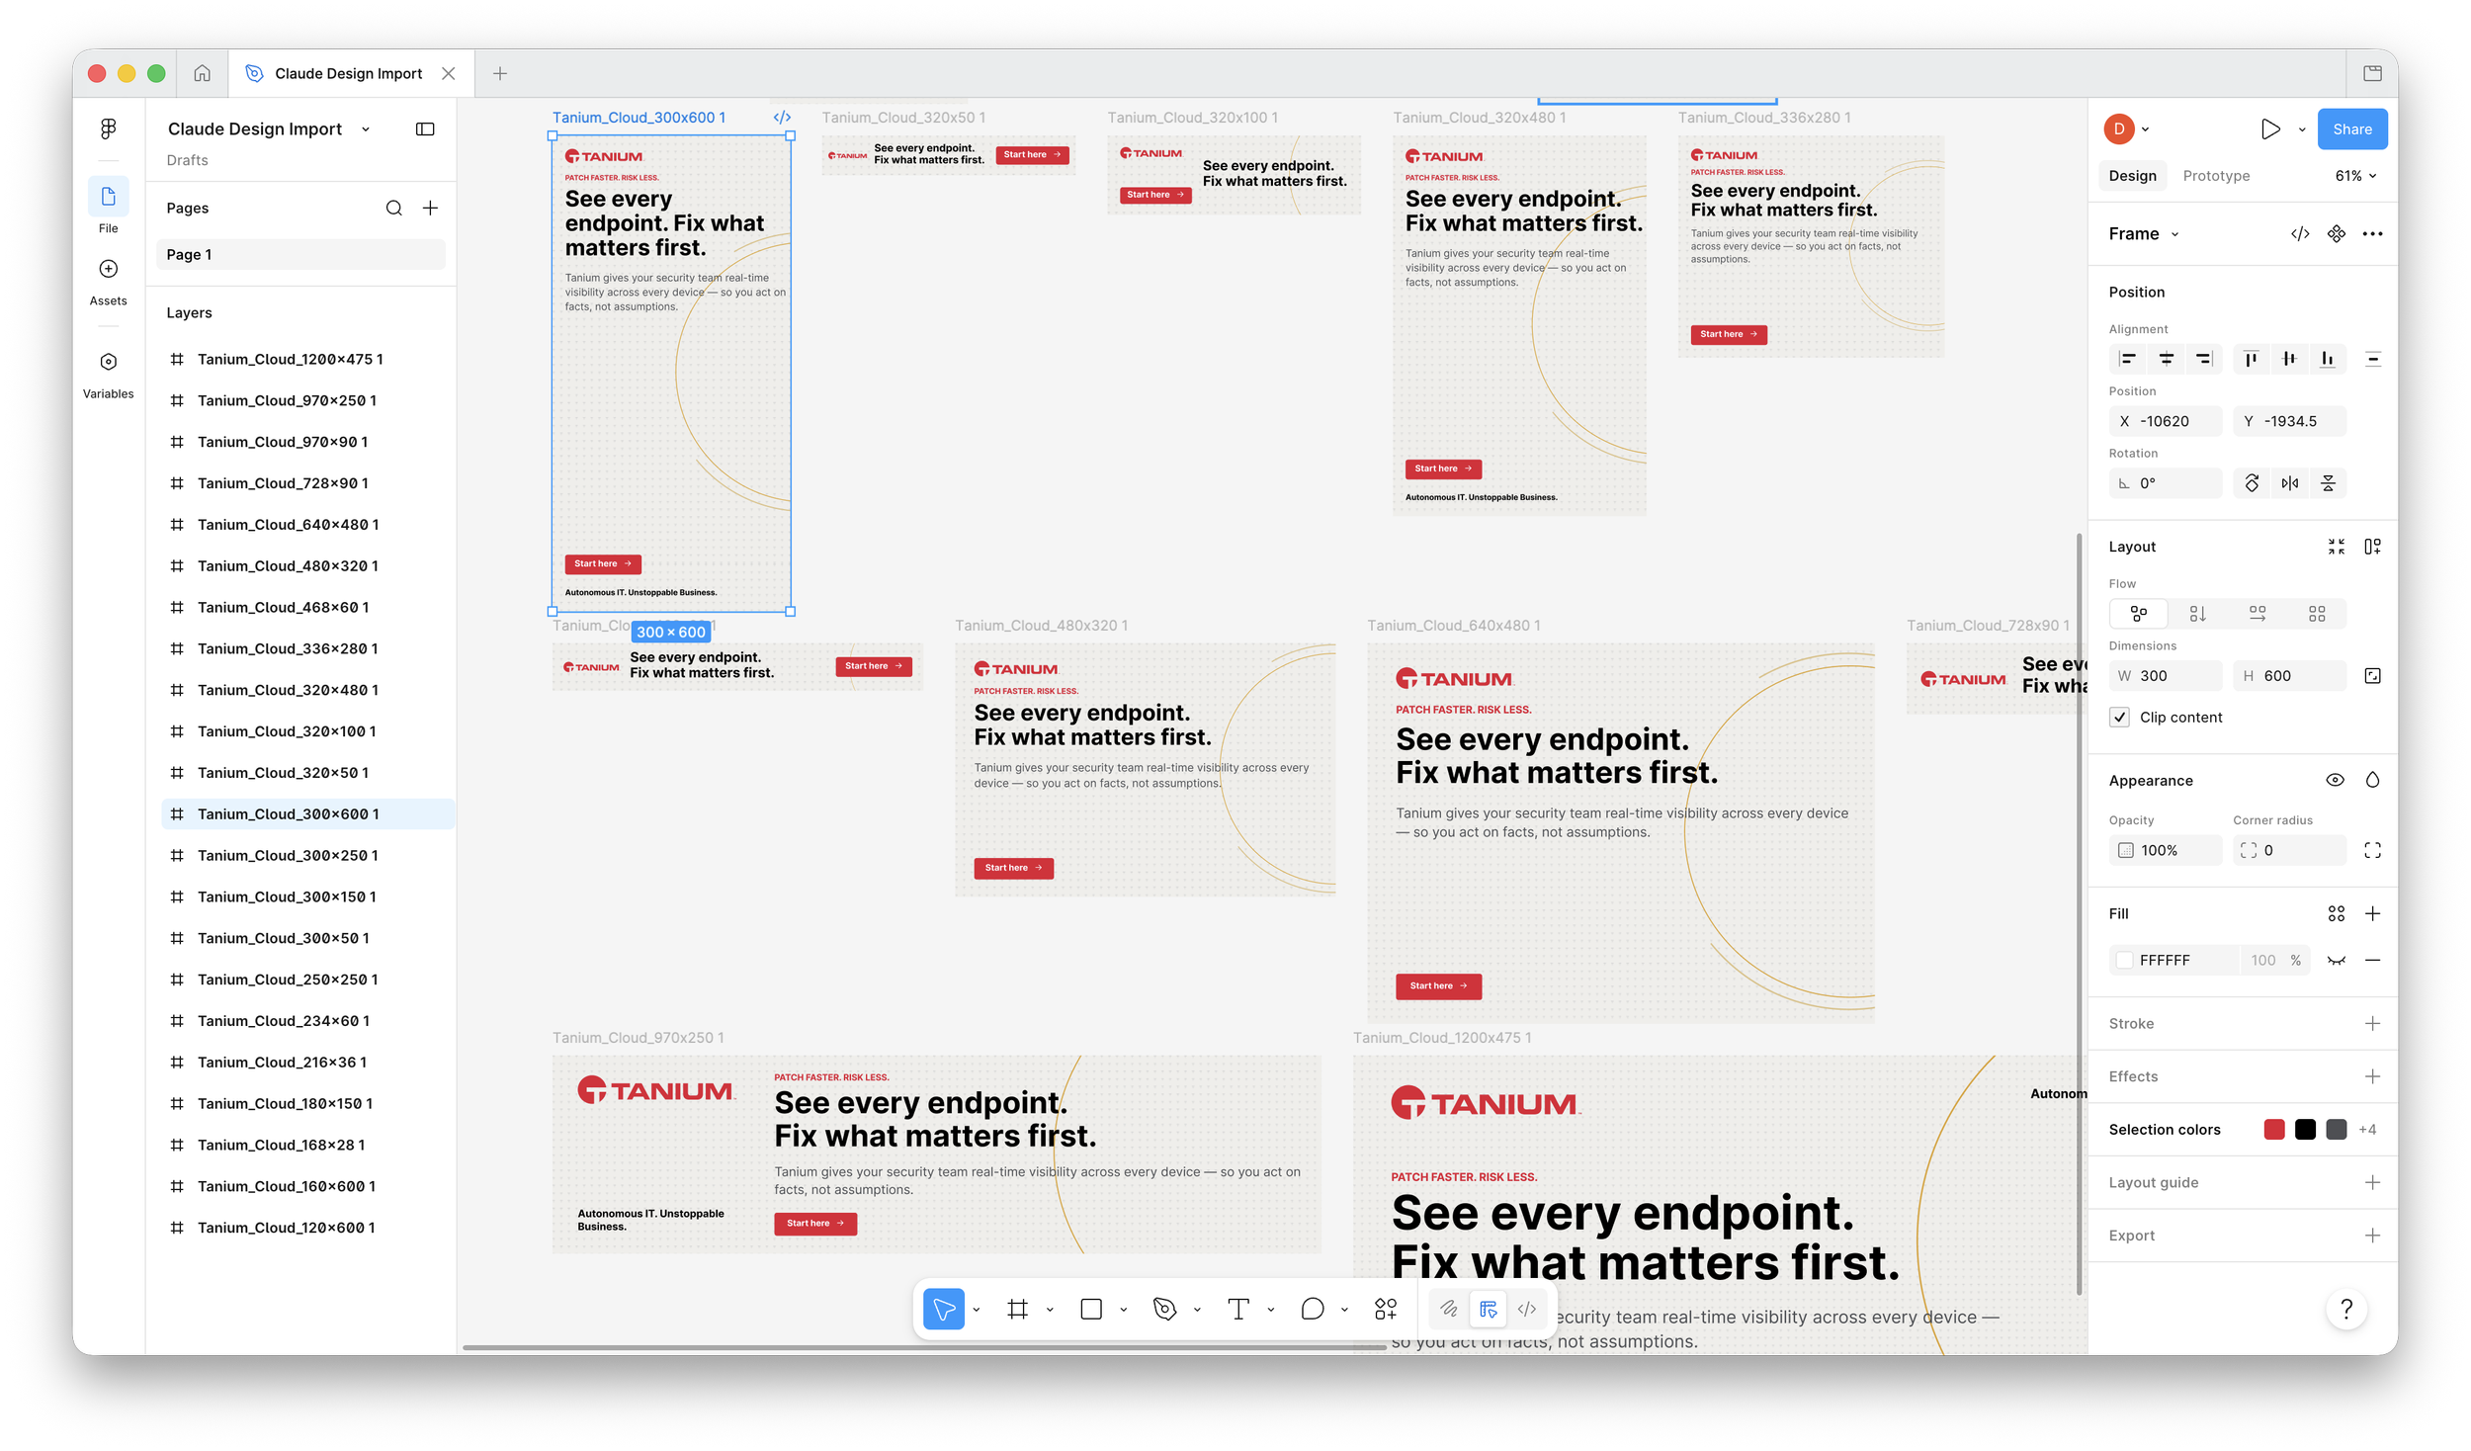Add an Export setting
The height and width of the screenshot is (1451, 2471).
[x=2372, y=1236]
